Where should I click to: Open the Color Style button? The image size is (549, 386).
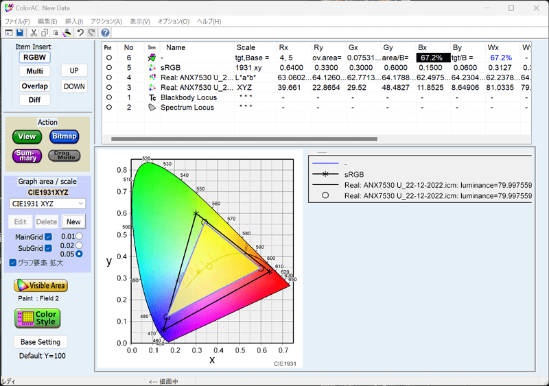(38, 318)
